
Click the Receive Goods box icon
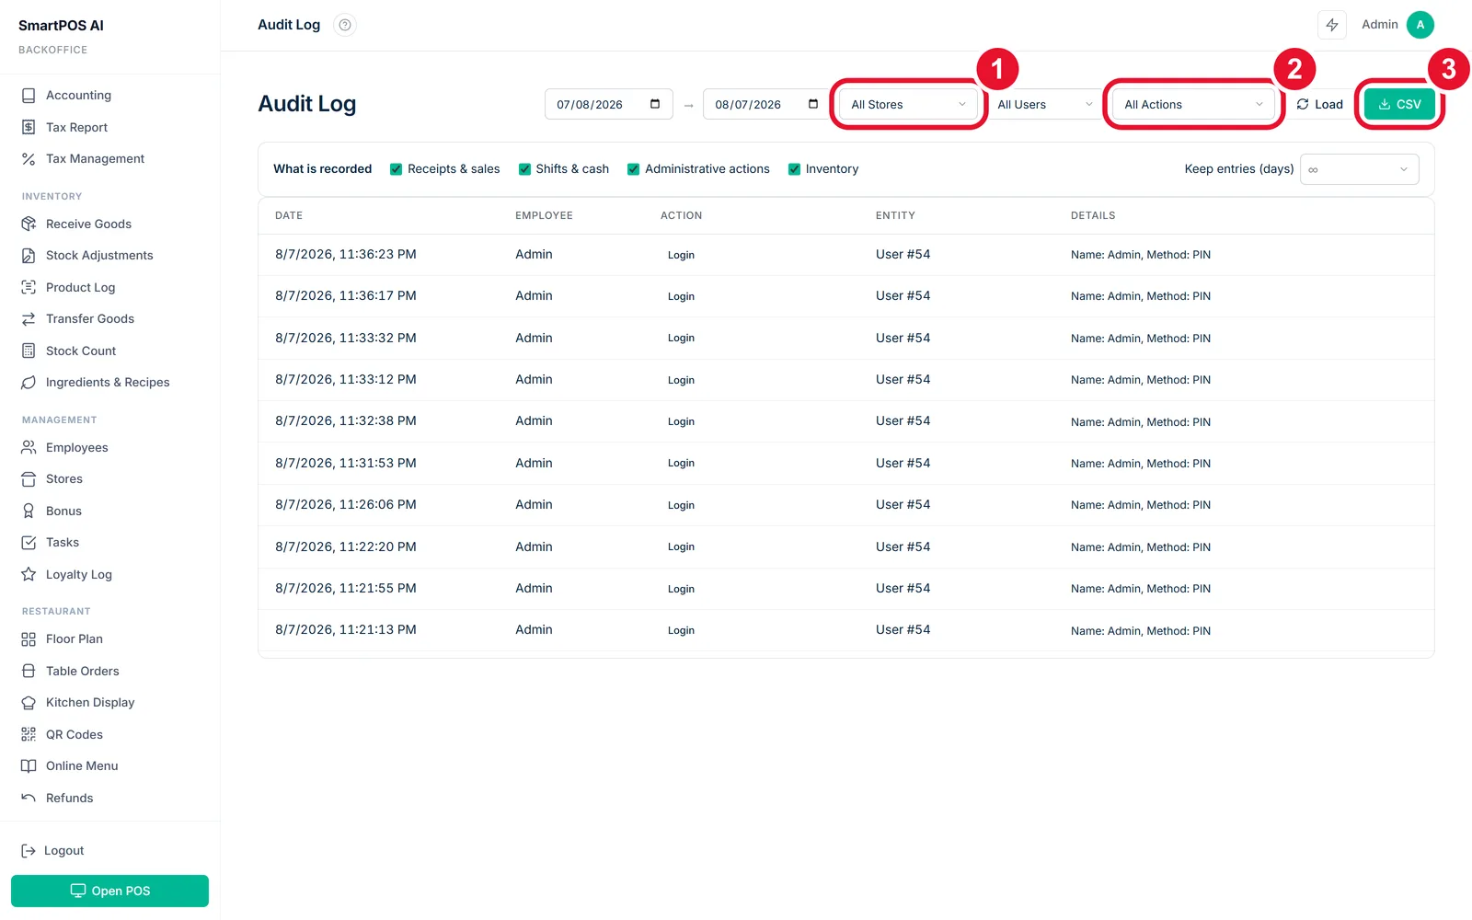pos(29,224)
